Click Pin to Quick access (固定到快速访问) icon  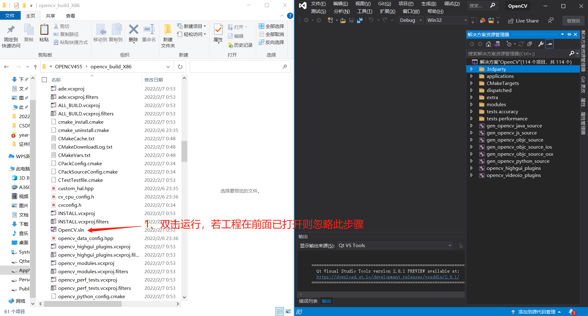(11, 30)
